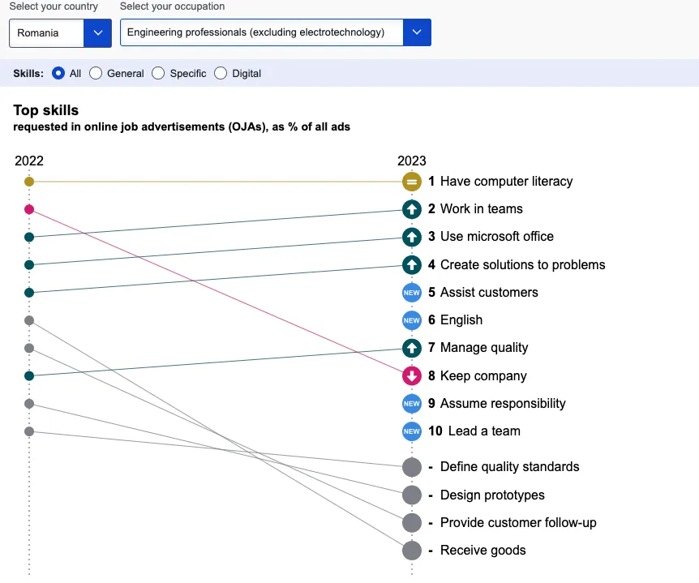Click the grey circle beside Define quality standards

click(x=412, y=467)
